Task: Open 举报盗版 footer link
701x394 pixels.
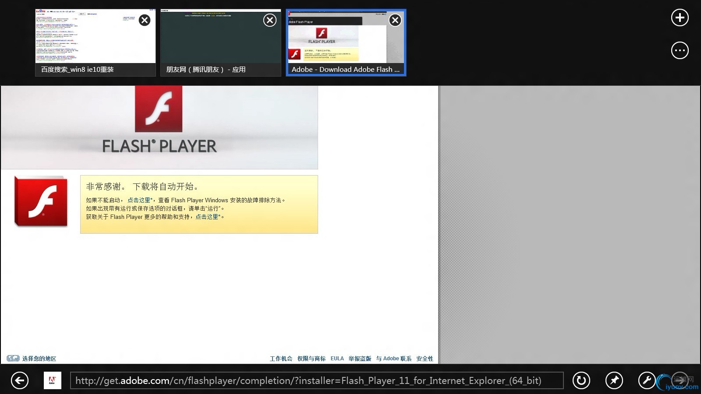Action: (360, 359)
